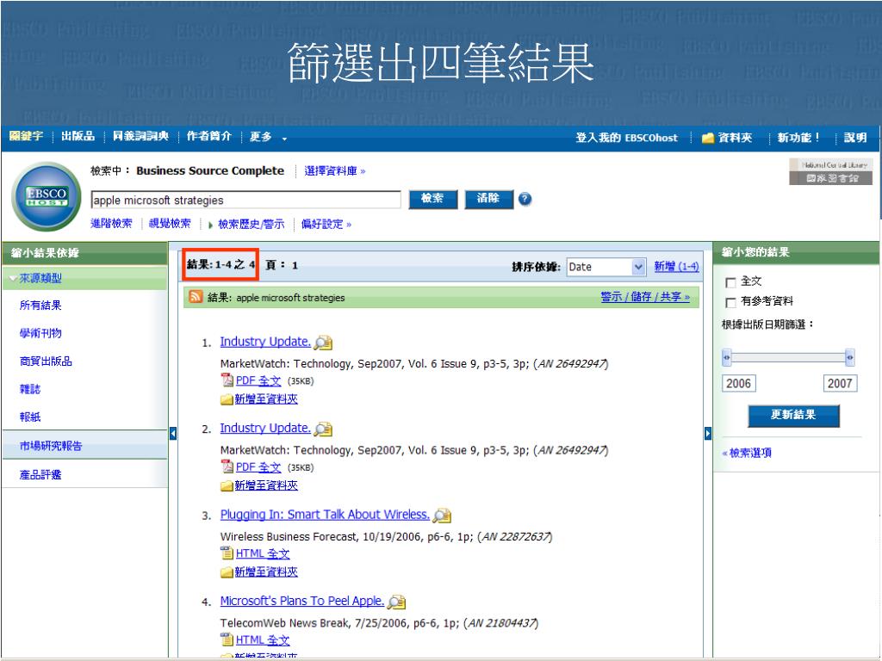
Task: Click the right panel collapse arrow
Action: [708, 432]
